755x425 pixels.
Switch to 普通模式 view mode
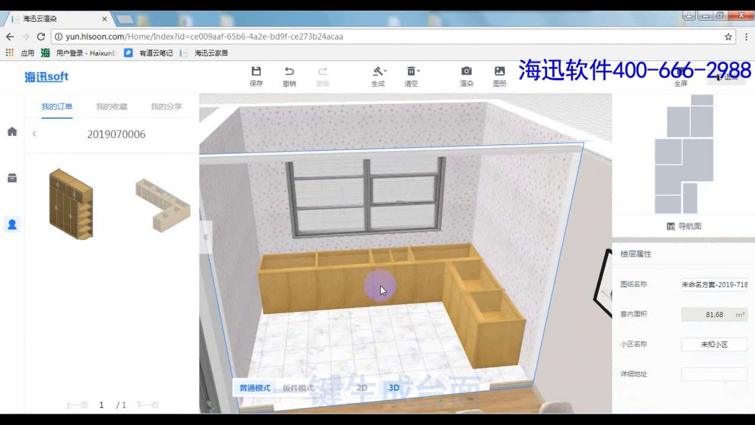pyautogui.click(x=255, y=388)
